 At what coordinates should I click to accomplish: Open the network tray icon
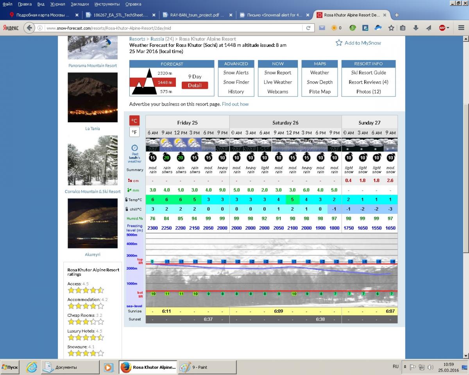pyautogui.click(x=422, y=367)
